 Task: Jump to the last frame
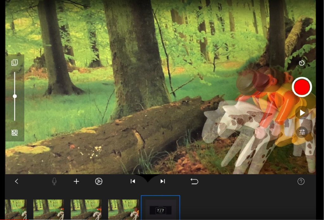pyautogui.click(x=162, y=181)
